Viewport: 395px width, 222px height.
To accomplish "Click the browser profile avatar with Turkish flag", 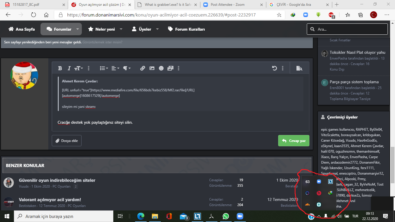I will (374, 15).
